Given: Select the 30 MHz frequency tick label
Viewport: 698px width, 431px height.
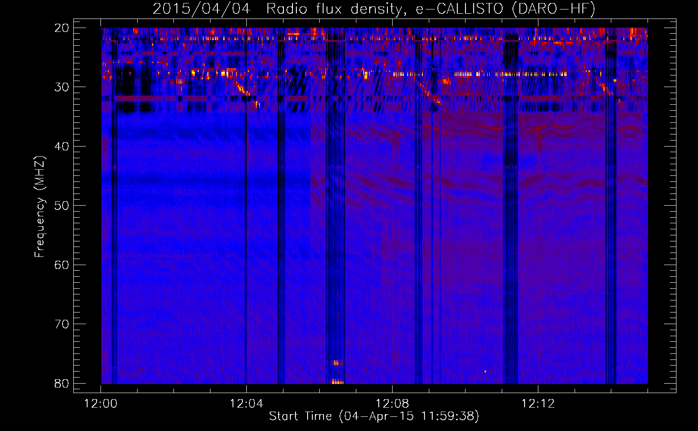Looking at the screenshot, I should pos(62,87).
